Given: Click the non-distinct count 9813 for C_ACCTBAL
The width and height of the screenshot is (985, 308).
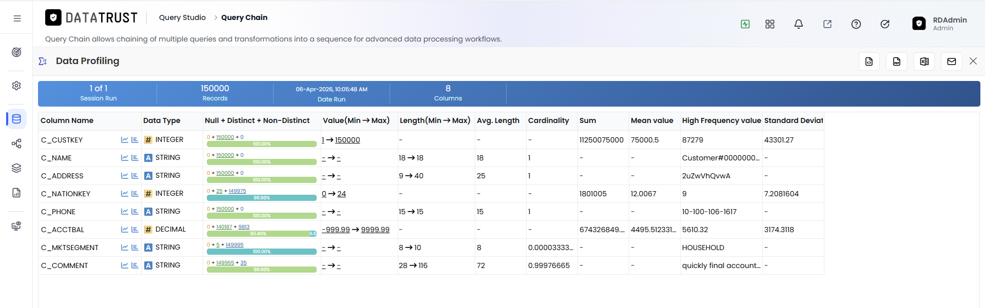Looking at the screenshot, I should [x=244, y=227].
